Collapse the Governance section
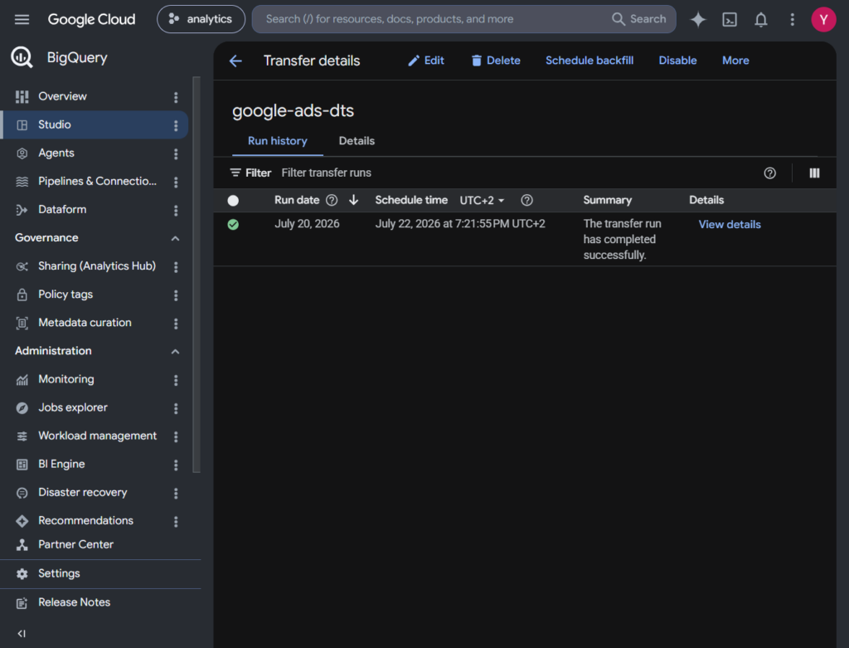The image size is (849, 648). point(175,238)
